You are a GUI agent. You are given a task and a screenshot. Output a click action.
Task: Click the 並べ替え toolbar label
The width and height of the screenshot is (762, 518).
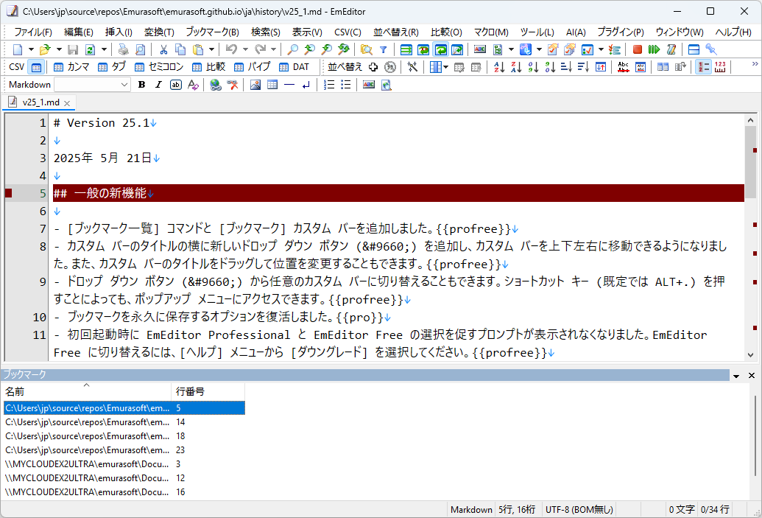coord(345,67)
